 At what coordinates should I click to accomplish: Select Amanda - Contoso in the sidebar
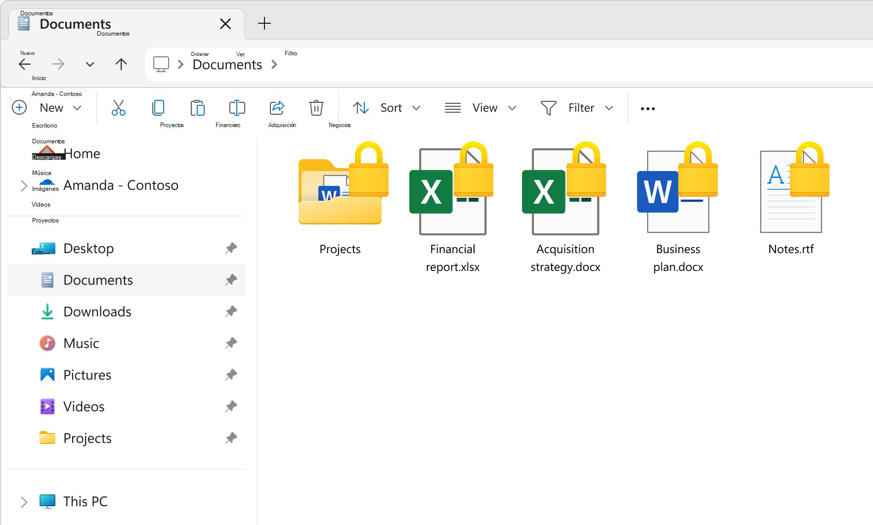click(121, 185)
